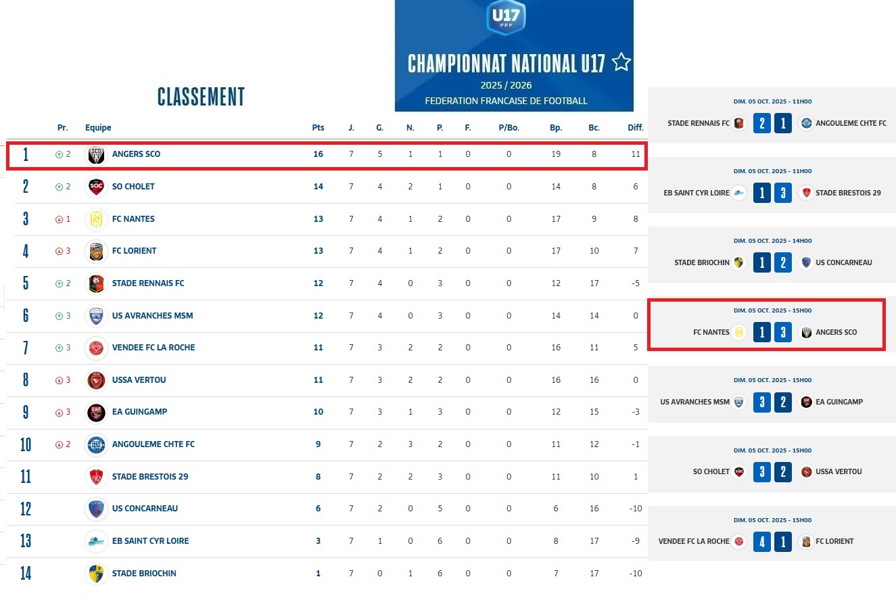The height and width of the screenshot is (602, 896).
Task: Click the Stade Rennais FC crest in standings
Action: 96,283
